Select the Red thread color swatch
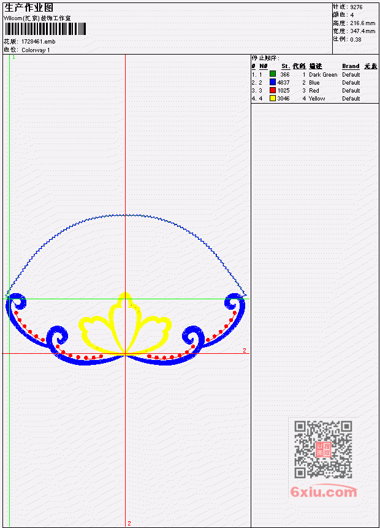The height and width of the screenshot is (528, 380). 273,90
